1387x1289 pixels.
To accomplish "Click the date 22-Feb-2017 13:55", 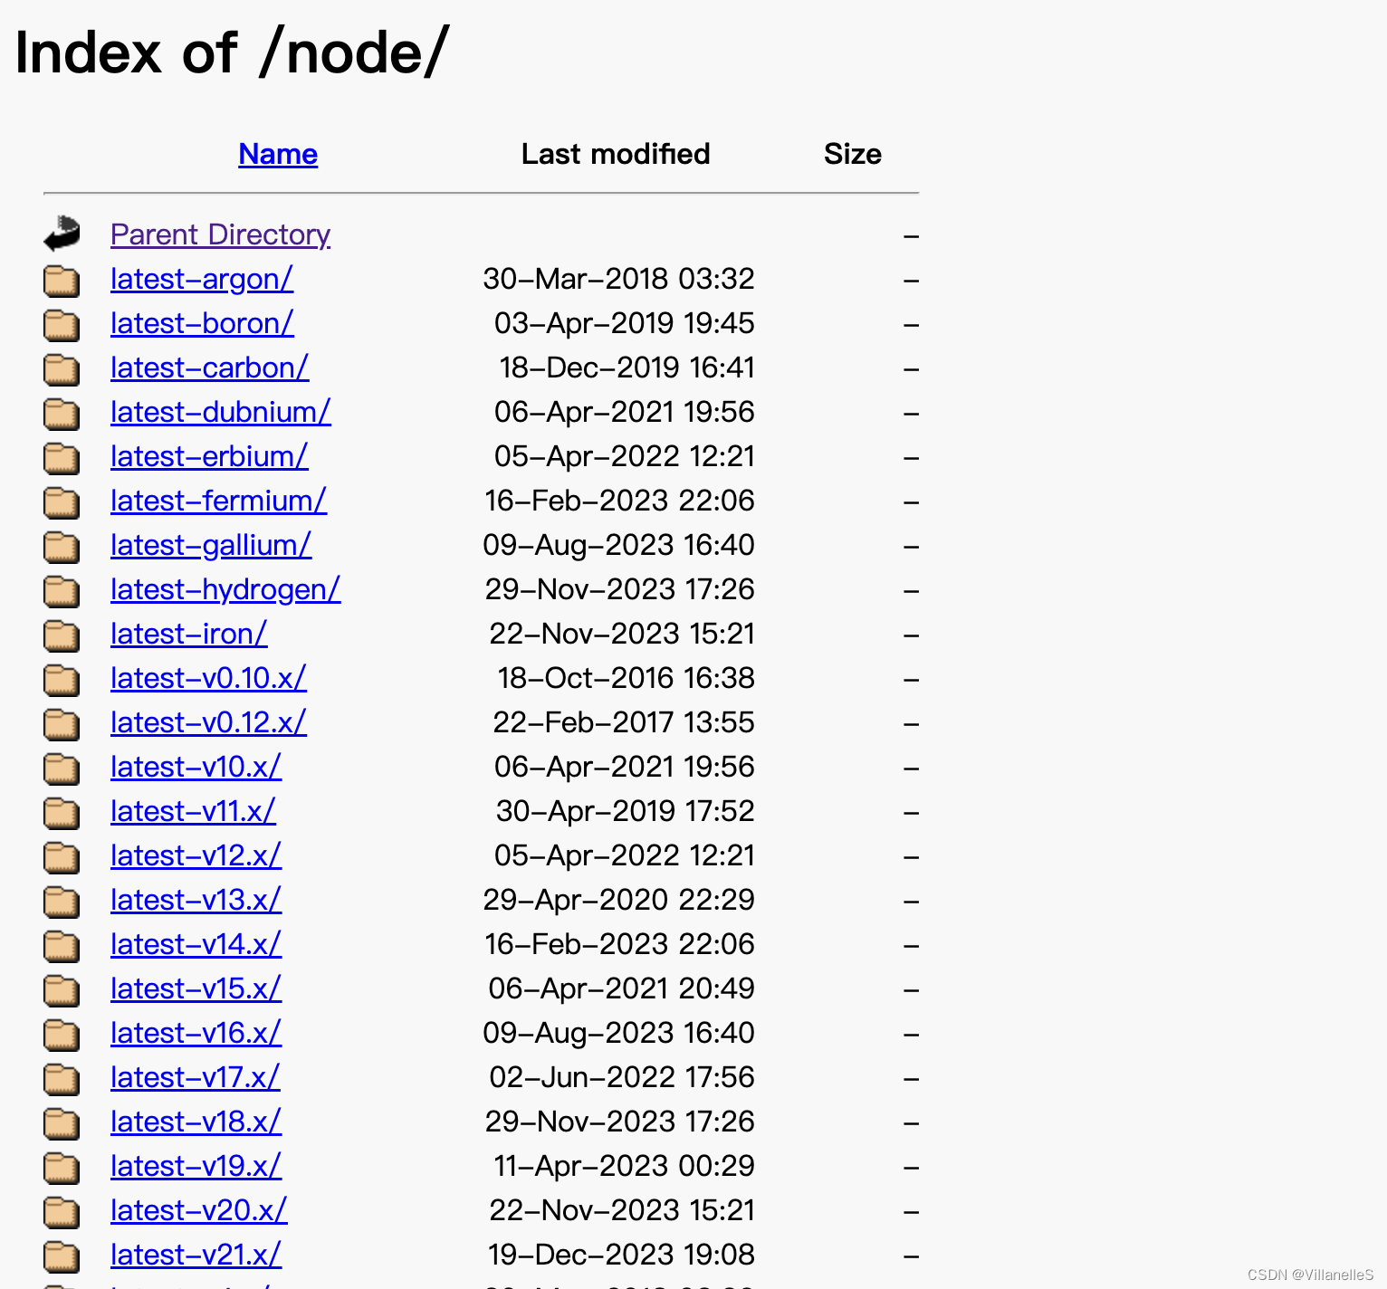I will [x=624, y=722].
